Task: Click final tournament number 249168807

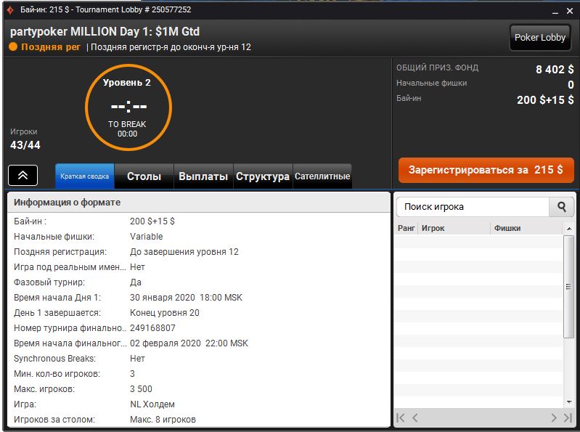Action: [x=152, y=328]
